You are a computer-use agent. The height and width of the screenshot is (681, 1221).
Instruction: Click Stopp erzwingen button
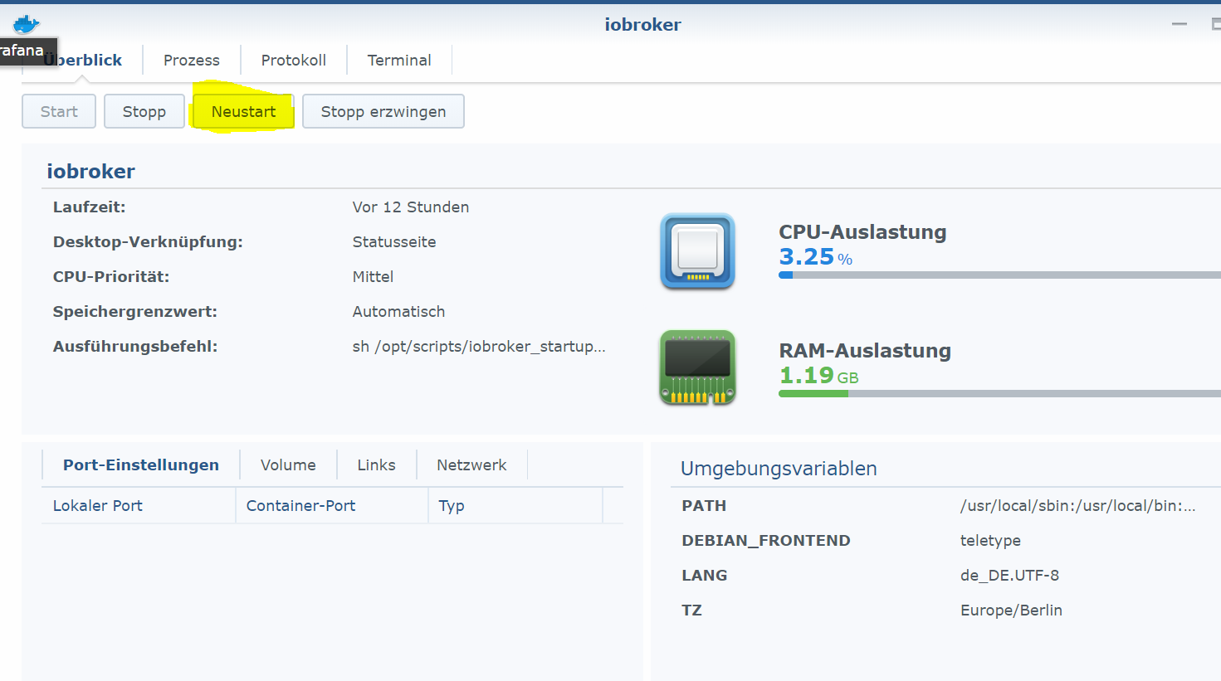383,111
